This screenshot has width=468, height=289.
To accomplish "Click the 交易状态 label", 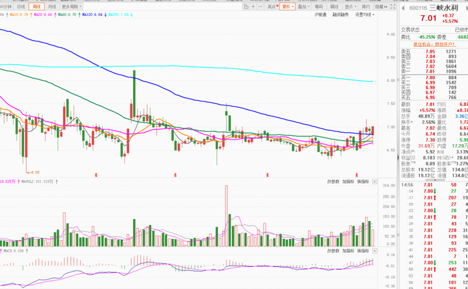I will pos(410,30).
